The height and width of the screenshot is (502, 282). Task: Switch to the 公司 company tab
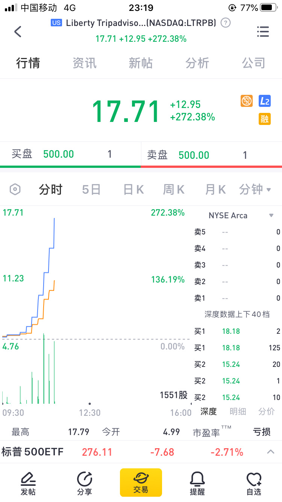[x=254, y=63]
